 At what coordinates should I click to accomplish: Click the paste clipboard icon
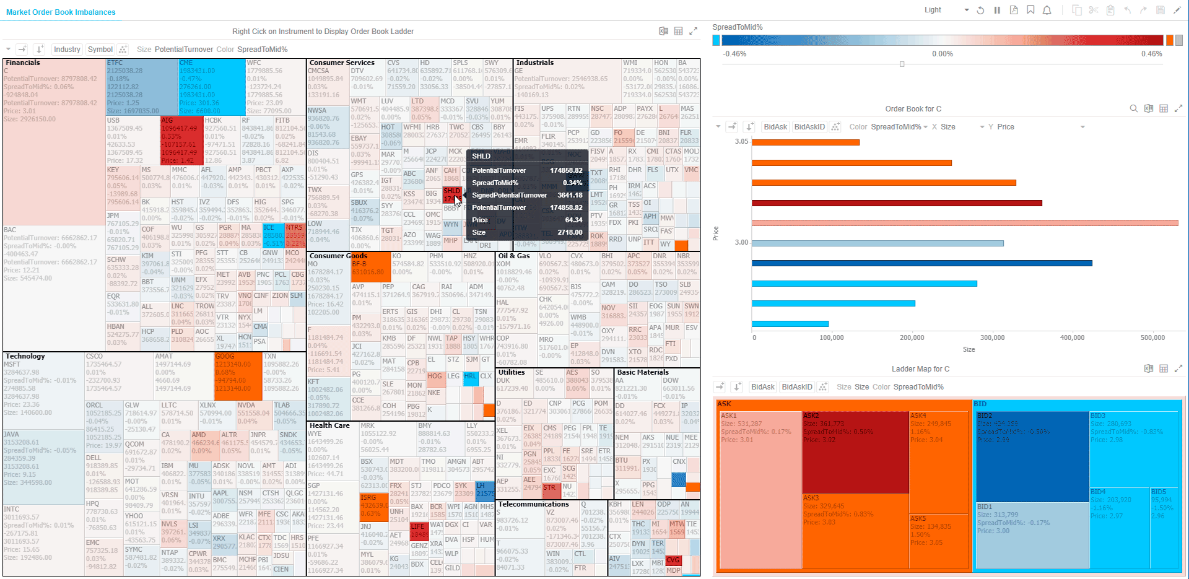point(1110,10)
